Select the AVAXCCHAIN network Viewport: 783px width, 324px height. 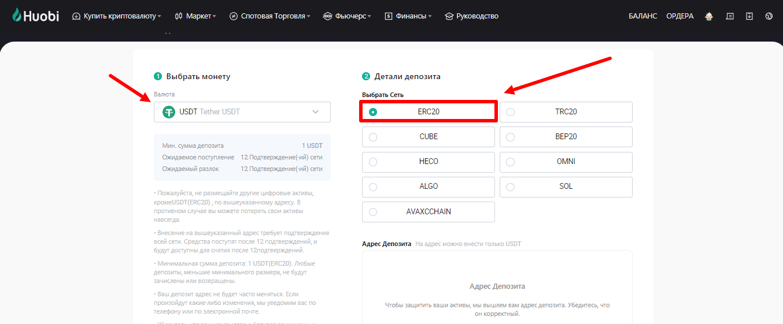428,212
